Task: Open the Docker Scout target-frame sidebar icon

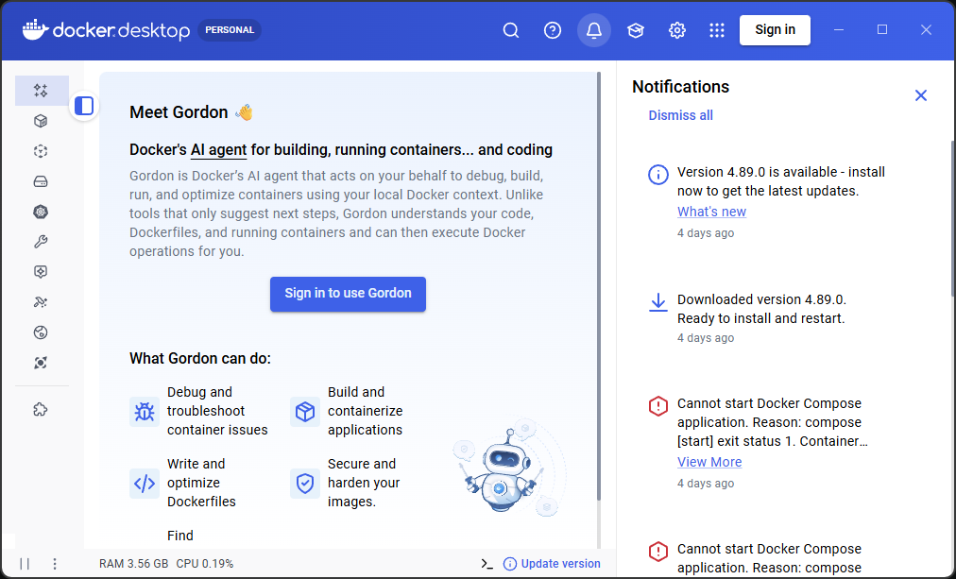Action: 41,363
